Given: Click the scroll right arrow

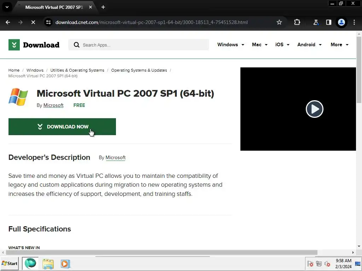Looking at the screenshot, I should 353,252.
